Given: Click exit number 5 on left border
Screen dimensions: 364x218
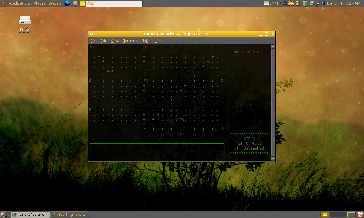Looking at the screenshot, I should tap(90, 110).
